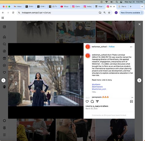Open macOS Spotlight search icon
The width and height of the screenshot is (145, 141).
(x=117, y=2)
